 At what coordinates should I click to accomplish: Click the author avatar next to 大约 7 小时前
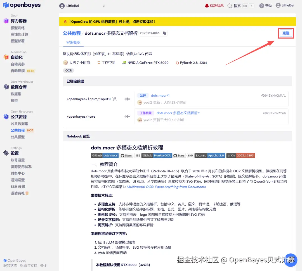(x=65, y=63)
